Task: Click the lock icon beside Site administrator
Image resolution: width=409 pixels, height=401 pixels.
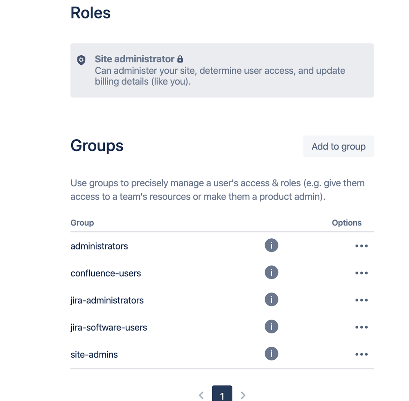Action: click(180, 59)
